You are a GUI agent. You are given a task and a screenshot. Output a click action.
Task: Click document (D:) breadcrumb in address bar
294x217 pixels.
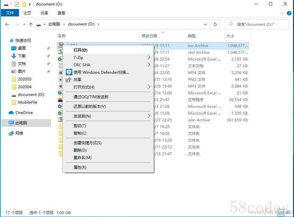coord(81,24)
